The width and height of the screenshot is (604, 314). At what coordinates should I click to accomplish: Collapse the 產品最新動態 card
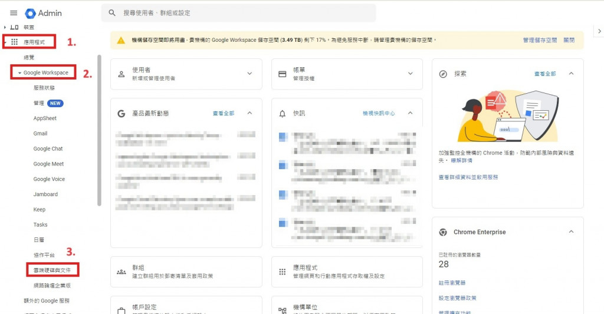tap(250, 113)
